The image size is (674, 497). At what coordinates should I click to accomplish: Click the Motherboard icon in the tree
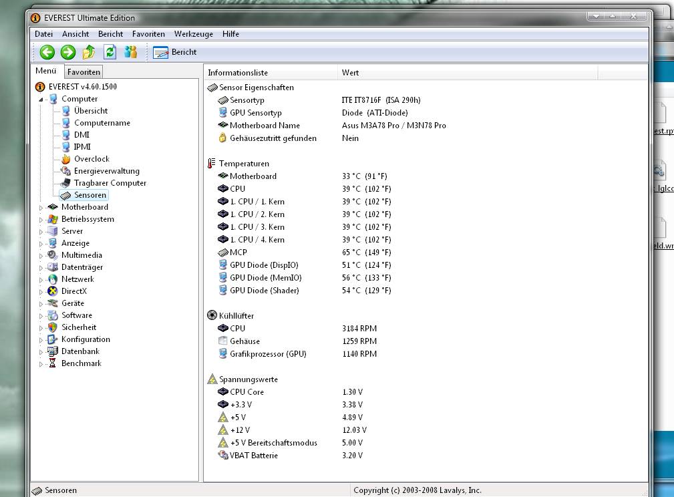click(x=53, y=207)
